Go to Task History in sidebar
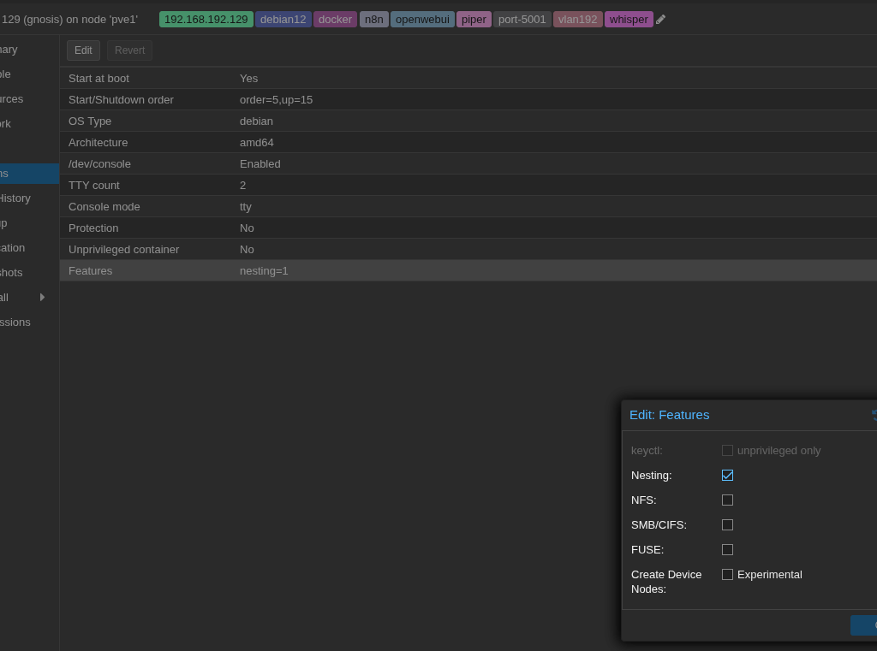The image size is (877, 651). 15,198
